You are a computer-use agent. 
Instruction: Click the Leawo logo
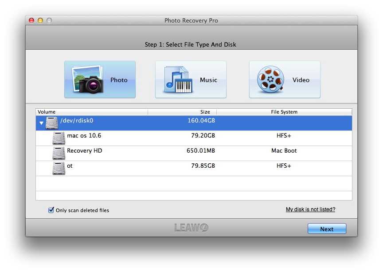[x=191, y=228]
